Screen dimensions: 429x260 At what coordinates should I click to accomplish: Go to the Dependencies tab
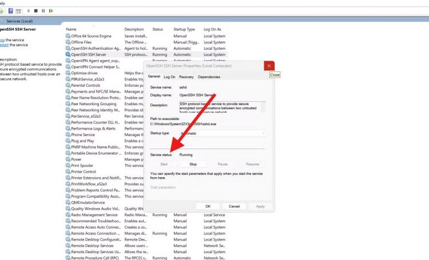(x=209, y=77)
